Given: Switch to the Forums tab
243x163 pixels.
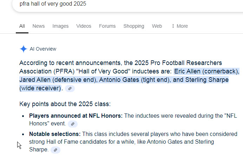Looking at the screenshot, I should (x=107, y=26).
